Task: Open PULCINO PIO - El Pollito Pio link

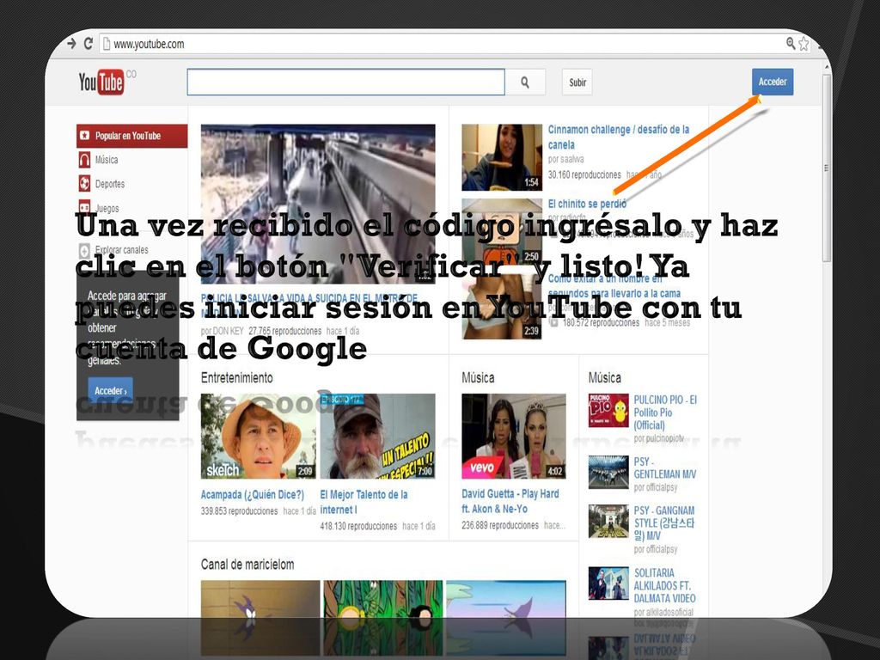Action: pyautogui.click(x=665, y=412)
